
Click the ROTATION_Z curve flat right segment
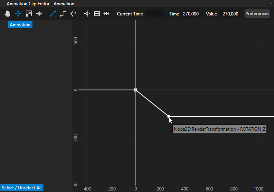click(x=226, y=117)
